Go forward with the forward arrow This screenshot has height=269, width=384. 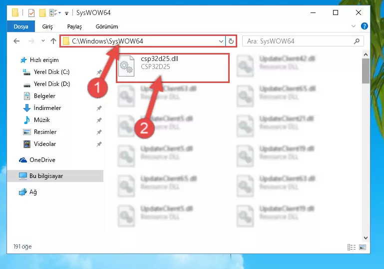31,41
